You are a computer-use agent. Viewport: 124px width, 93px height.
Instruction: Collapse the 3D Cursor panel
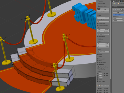[x=98, y=39]
